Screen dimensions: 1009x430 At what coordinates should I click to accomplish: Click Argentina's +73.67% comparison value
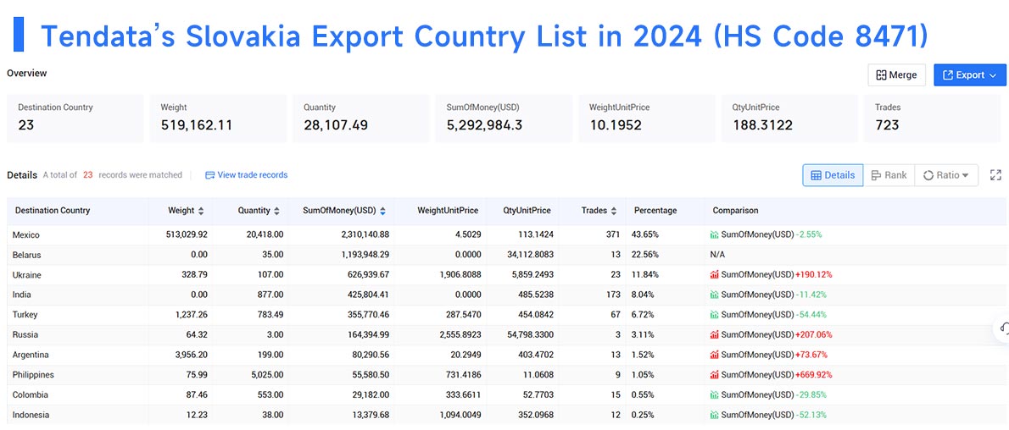tap(811, 355)
